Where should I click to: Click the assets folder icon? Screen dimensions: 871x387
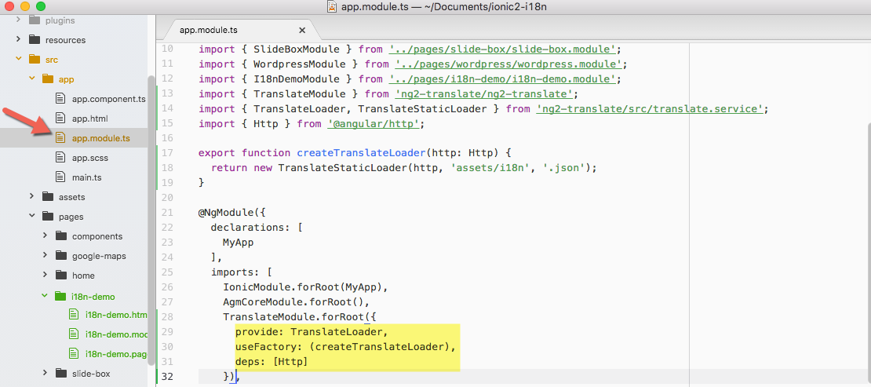48,197
